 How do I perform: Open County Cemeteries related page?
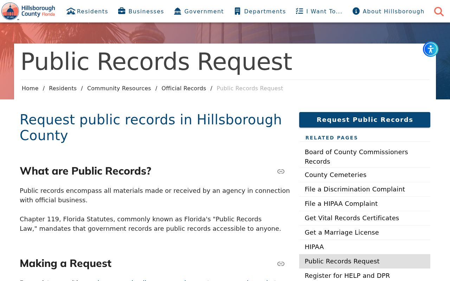pos(365,175)
